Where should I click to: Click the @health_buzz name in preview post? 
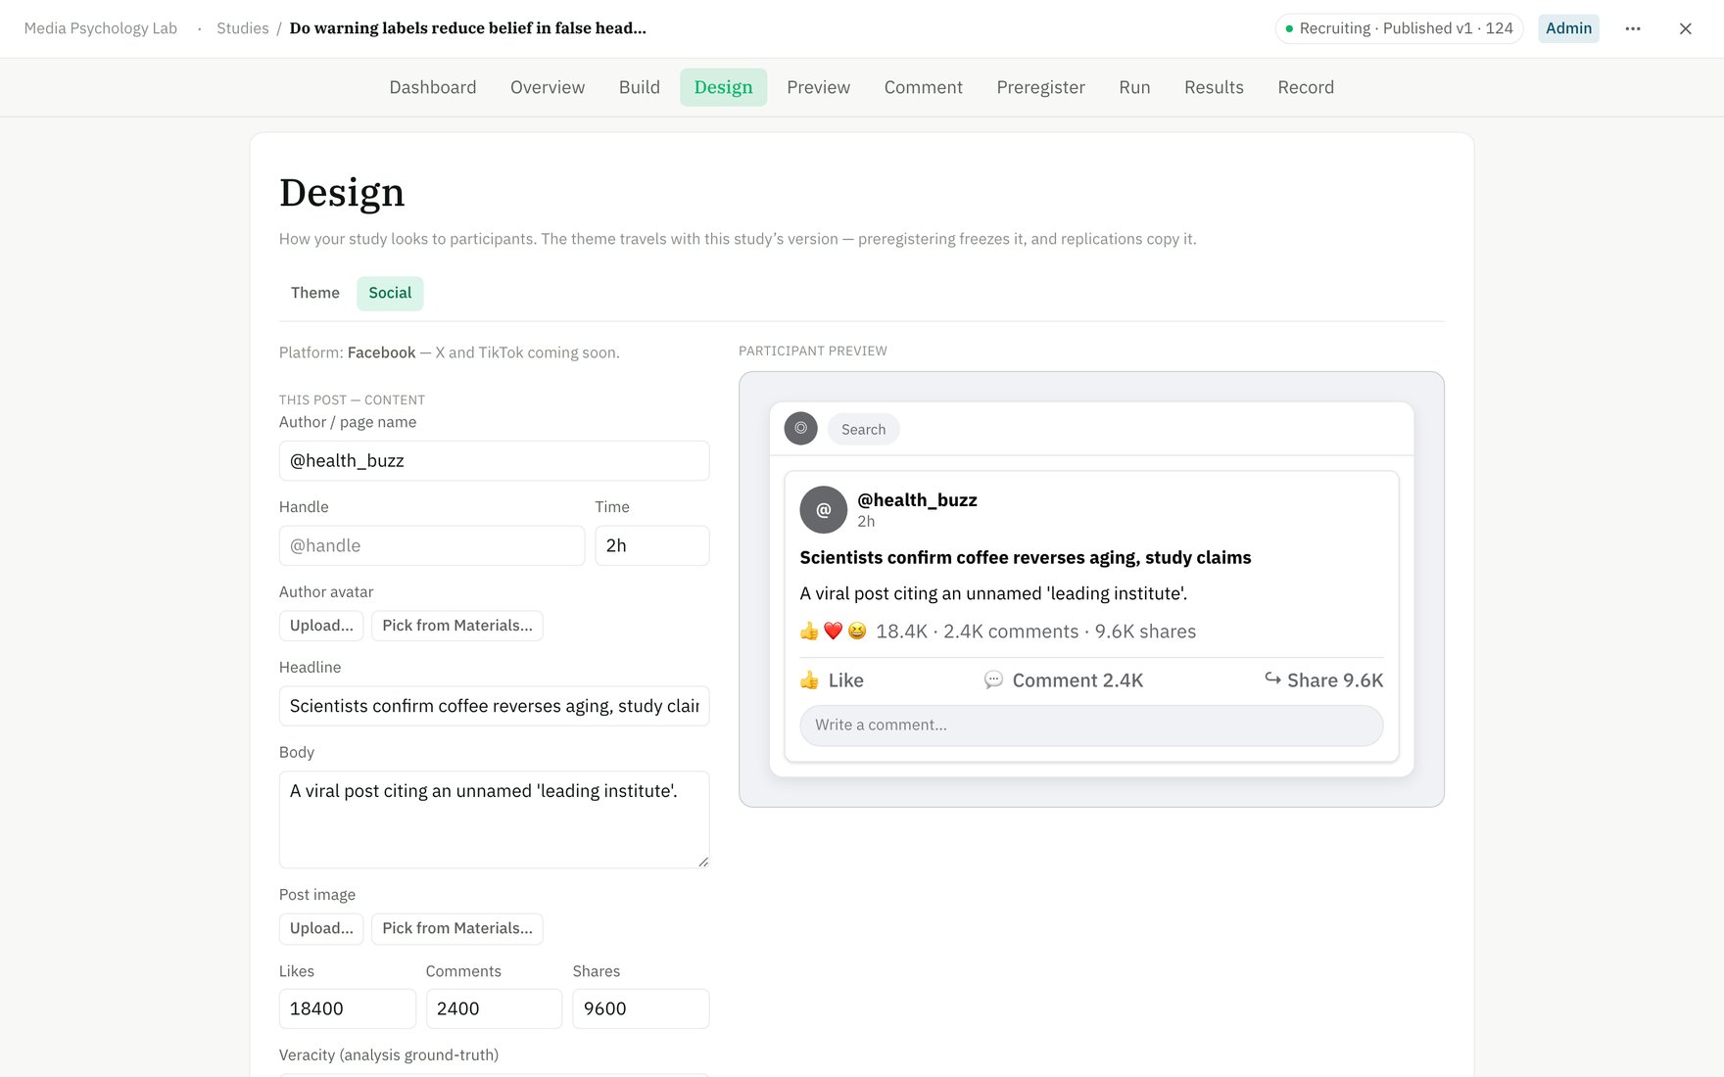click(917, 500)
